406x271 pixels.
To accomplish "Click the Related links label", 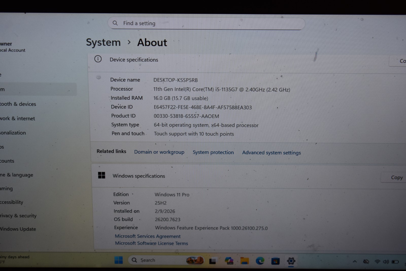I will point(111,151).
